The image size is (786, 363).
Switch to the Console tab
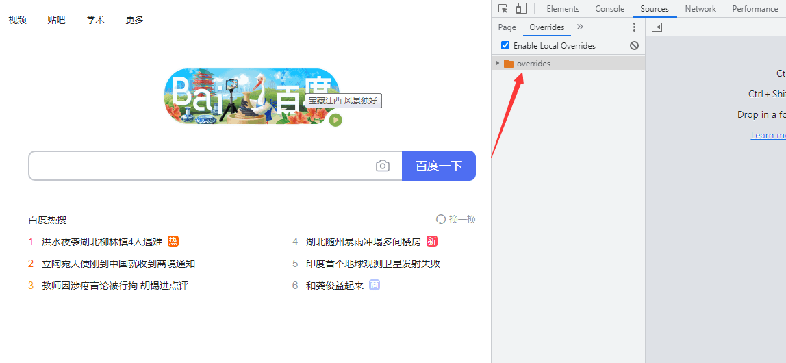coord(609,8)
